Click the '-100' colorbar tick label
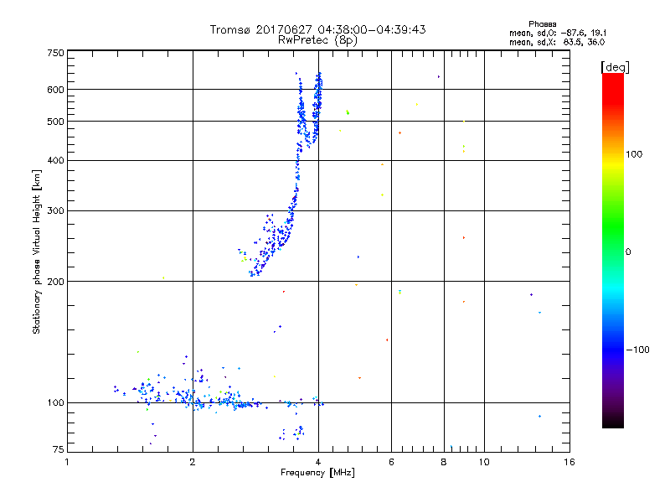This screenshot has width=670, height=503. (x=637, y=350)
